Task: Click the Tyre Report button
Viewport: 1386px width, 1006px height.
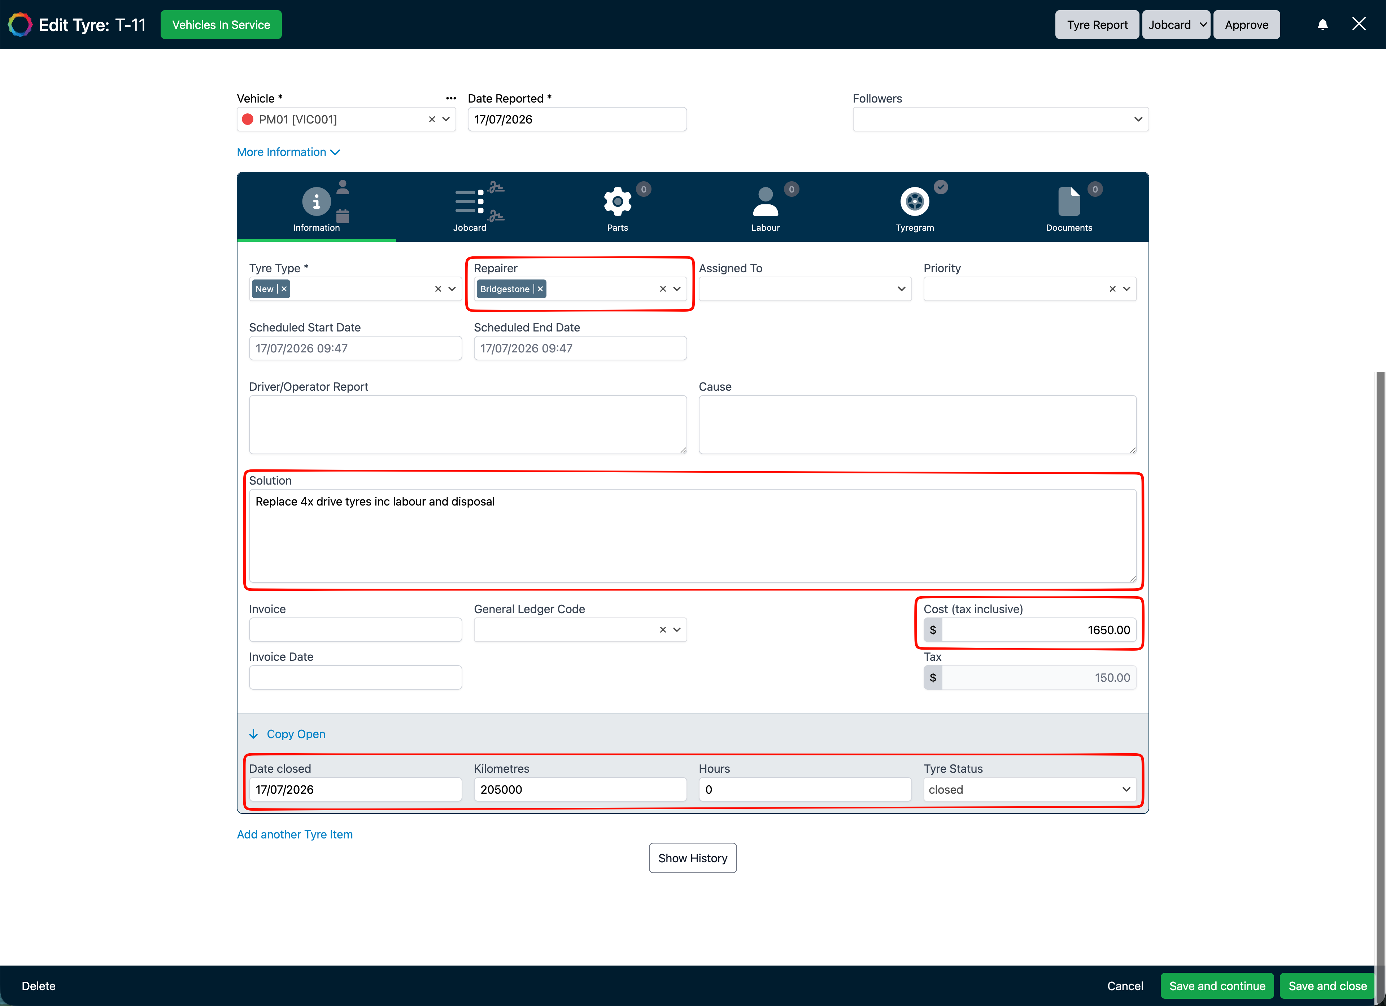Action: coord(1097,25)
